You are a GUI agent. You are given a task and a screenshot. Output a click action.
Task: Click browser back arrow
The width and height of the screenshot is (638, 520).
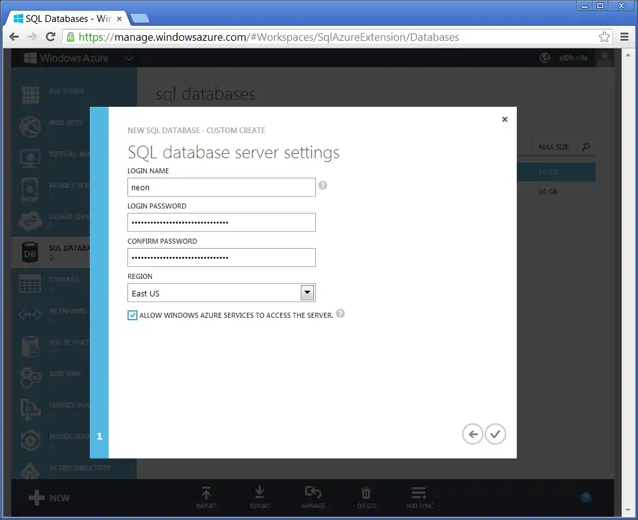[14, 37]
